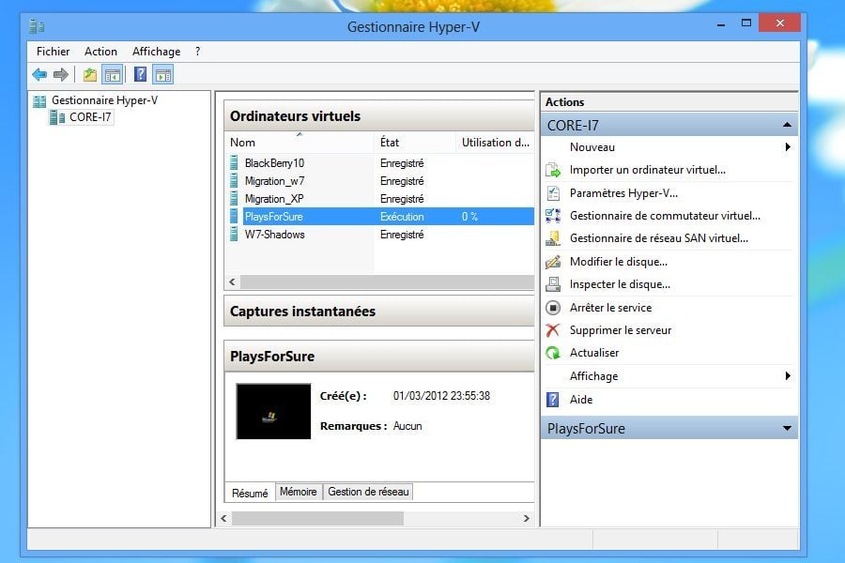845x563 pixels.
Task: Open Gestionnaire de commutateur virtuel
Action: (665, 216)
